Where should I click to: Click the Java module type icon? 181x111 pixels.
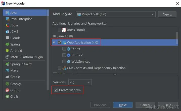pos(7,13)
